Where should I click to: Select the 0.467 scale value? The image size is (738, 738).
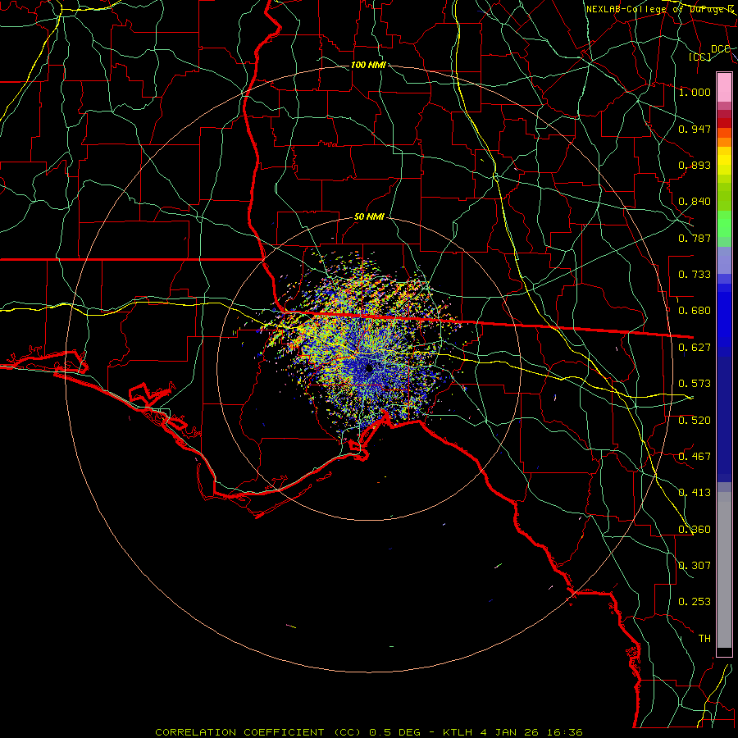(x=695, y=457)
